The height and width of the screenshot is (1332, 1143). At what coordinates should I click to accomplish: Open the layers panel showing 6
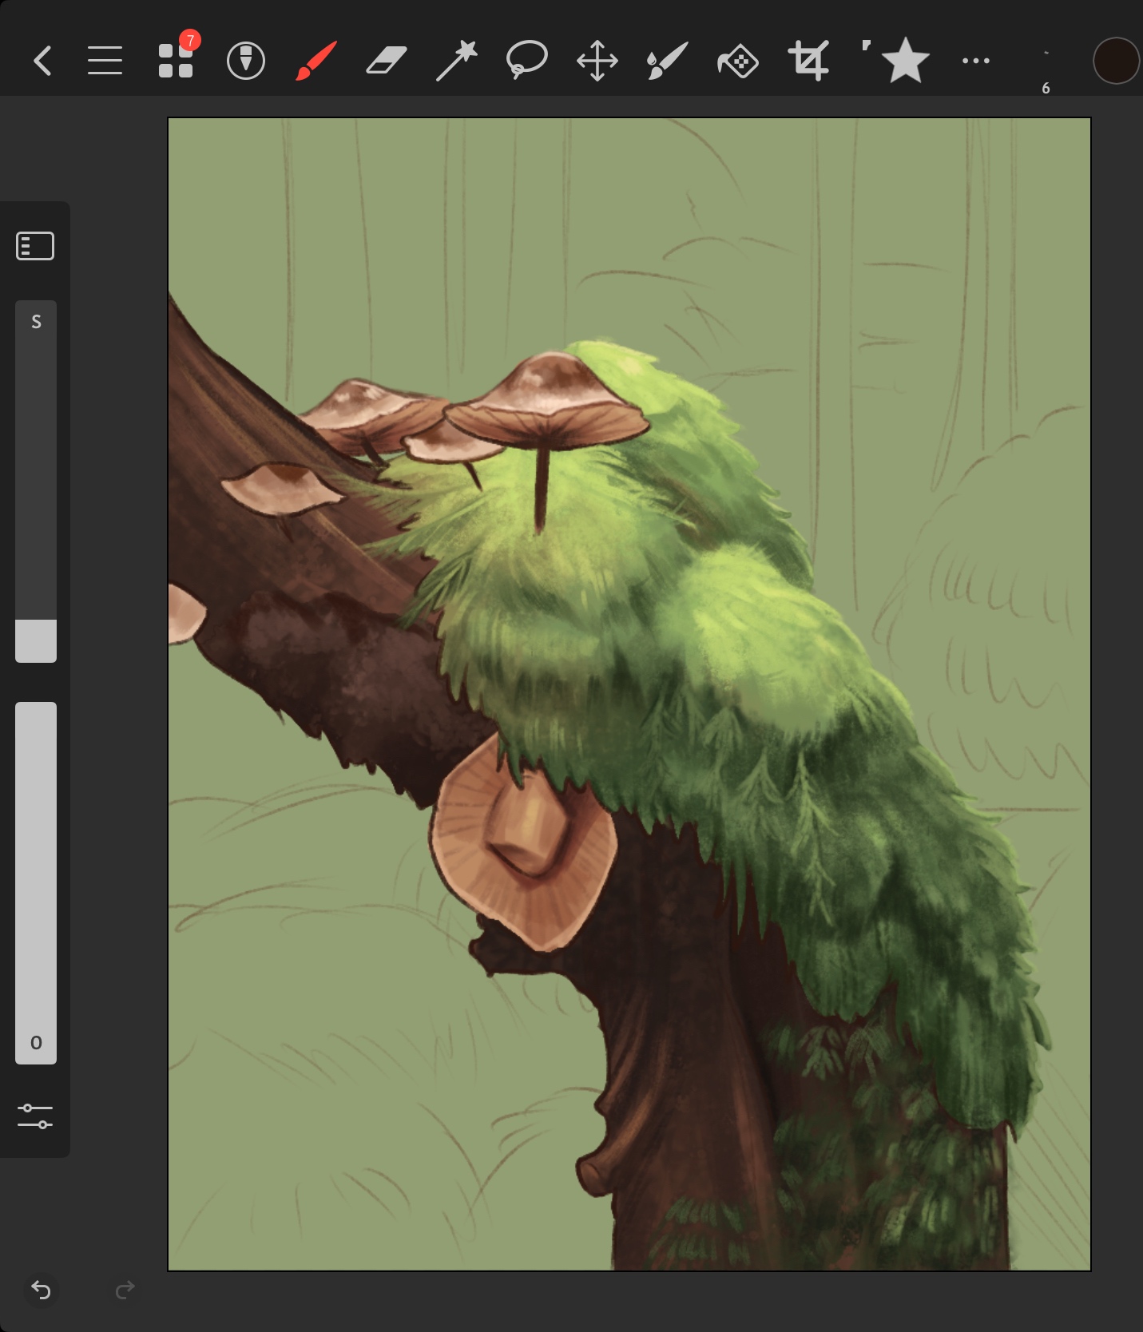1046,72
